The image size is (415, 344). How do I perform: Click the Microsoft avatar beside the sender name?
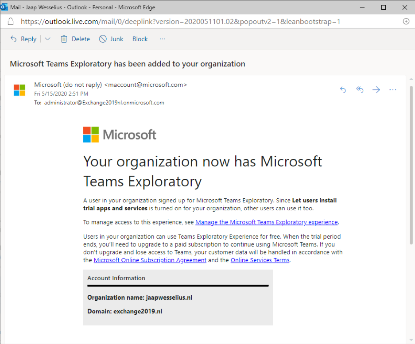[x=19, y=89]
